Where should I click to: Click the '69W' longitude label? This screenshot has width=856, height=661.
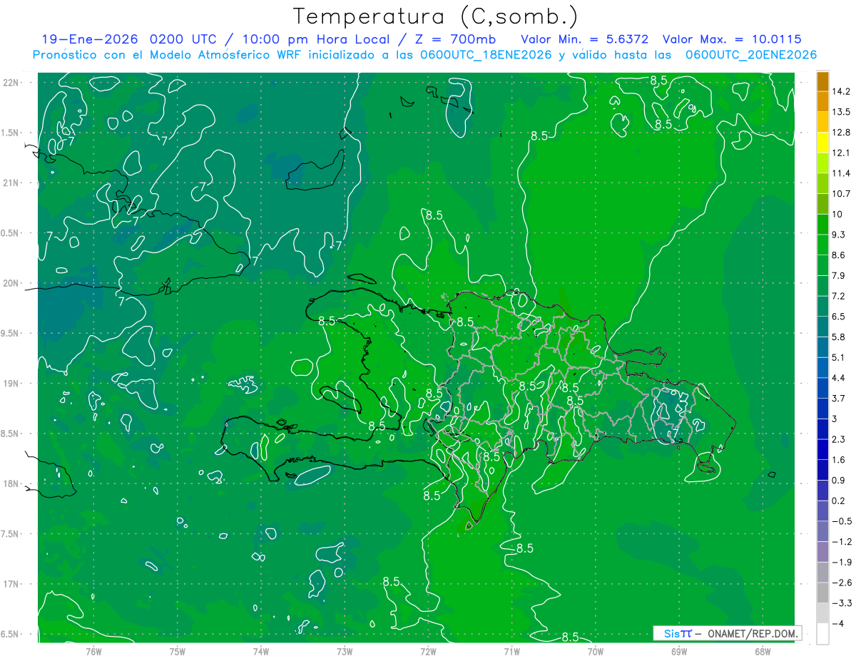pos(679,651)
